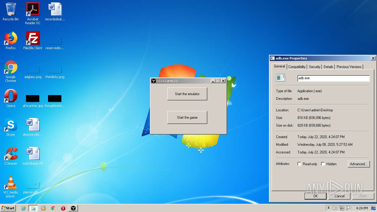Show hidden system tray icons
The width and height of the screenshot is (377, 212).
(x=328, y=208)
